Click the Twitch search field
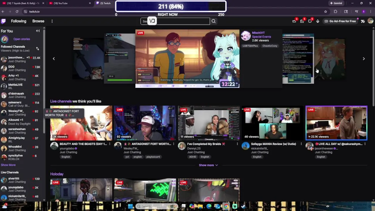The width and height of the screenshot is (375, 211). click(x=175, y=21)
